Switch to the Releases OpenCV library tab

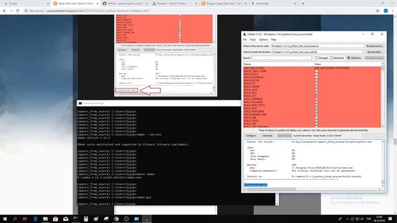pos(174,4)
